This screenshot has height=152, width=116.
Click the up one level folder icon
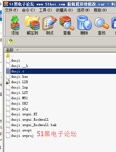tap(10, 41)
